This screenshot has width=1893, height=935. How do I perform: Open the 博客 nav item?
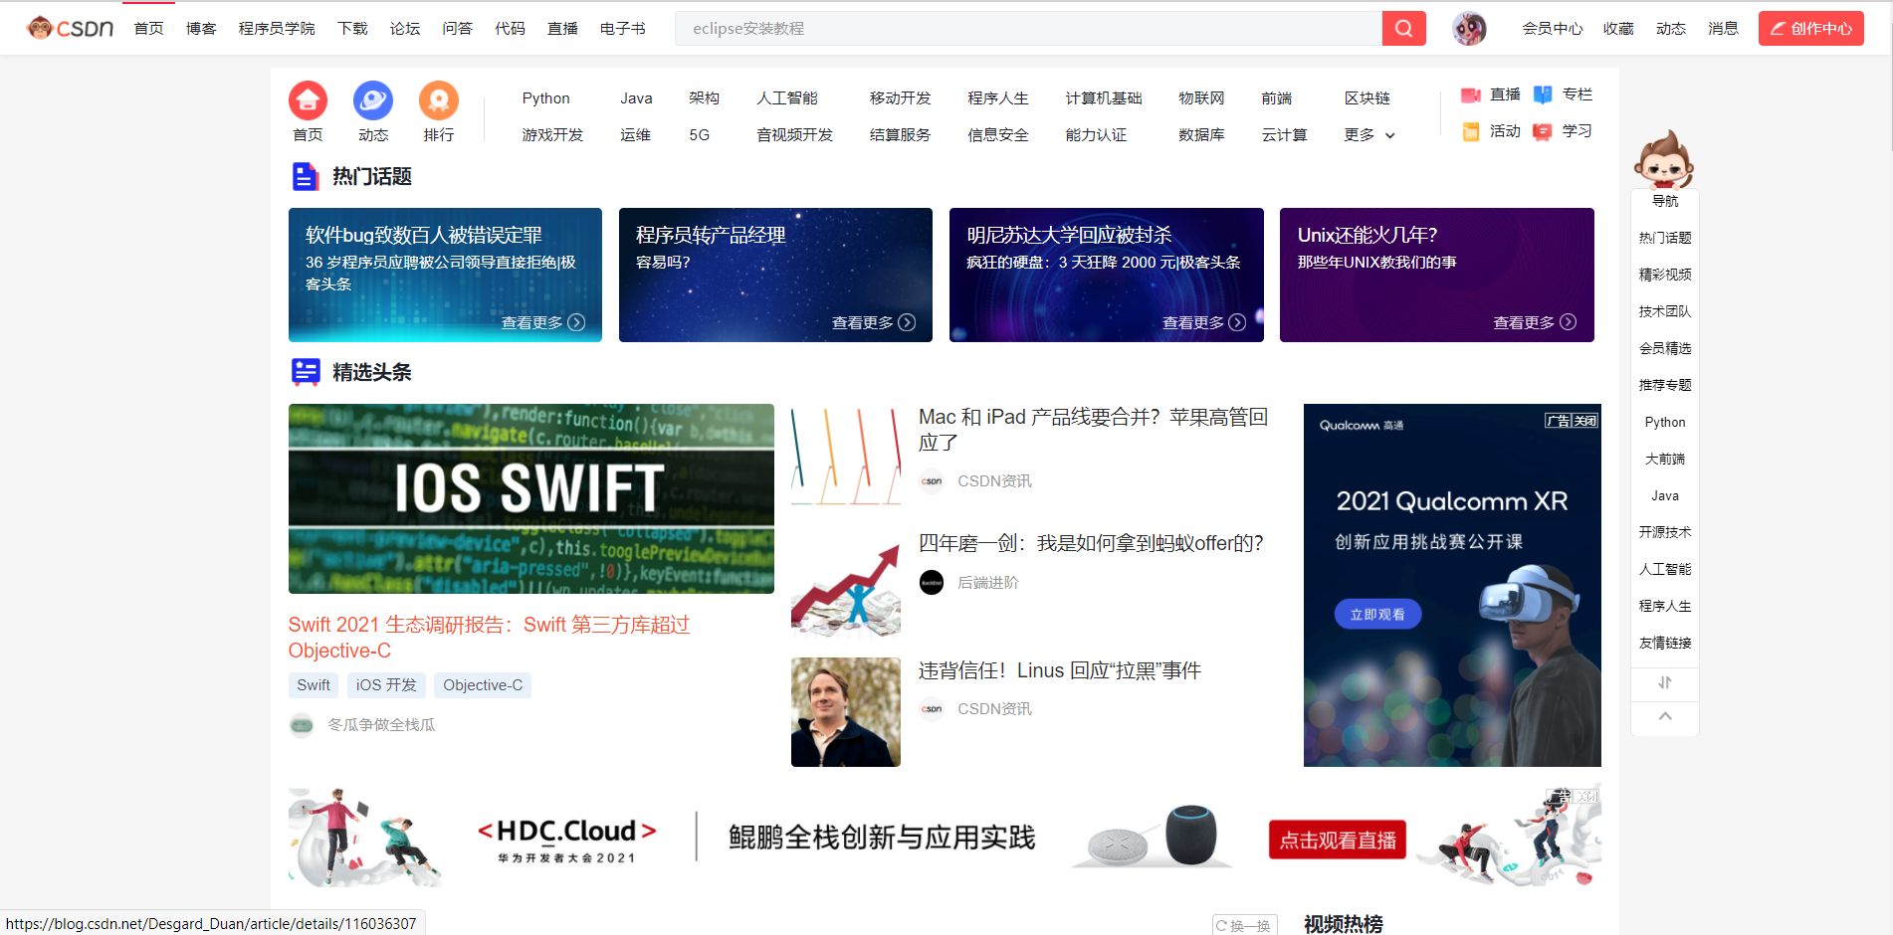point(201,29)
